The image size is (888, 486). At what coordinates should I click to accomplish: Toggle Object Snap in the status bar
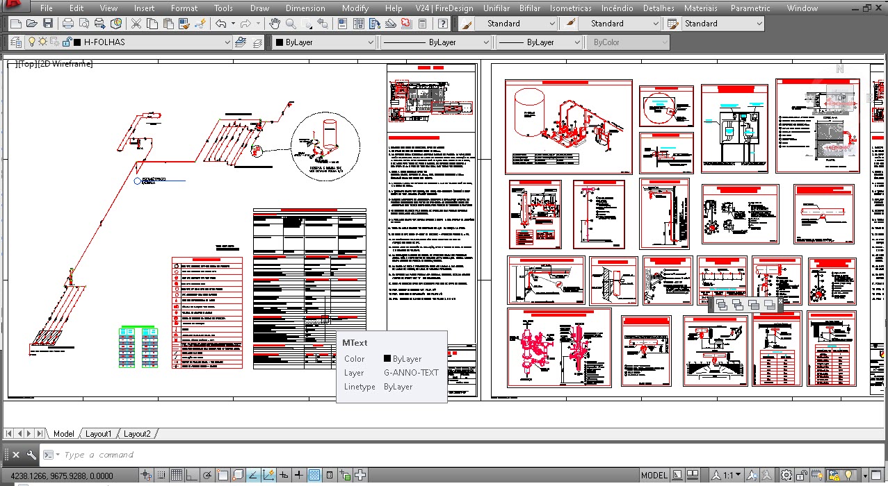223,476
